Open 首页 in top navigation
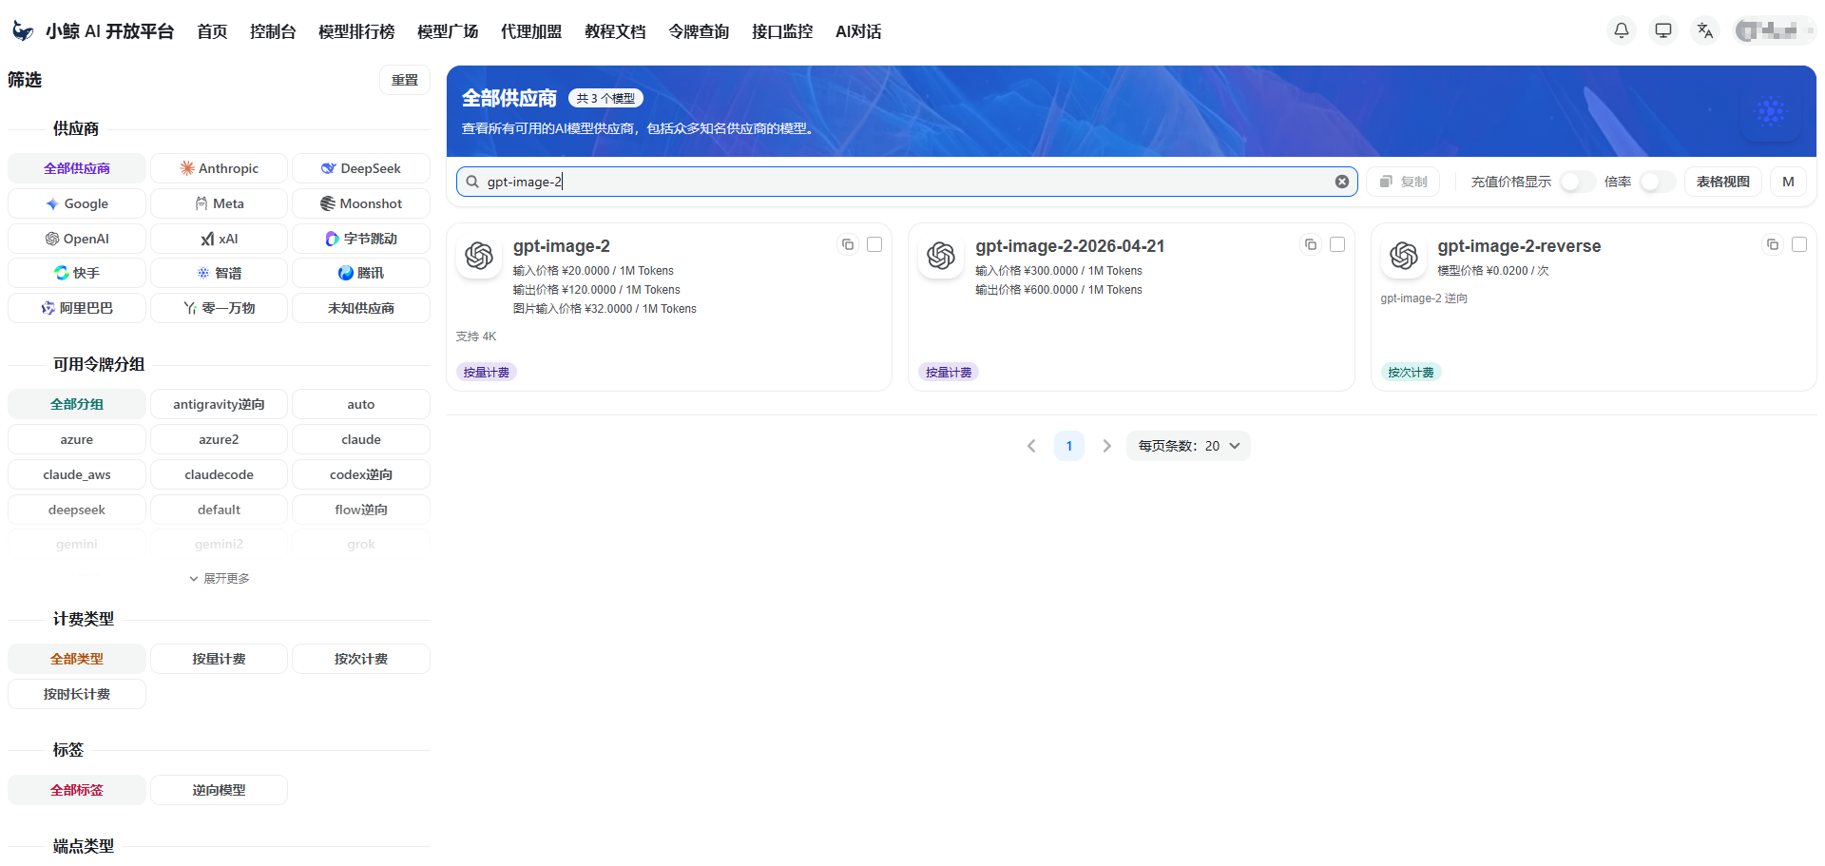The height and width of the screenshot is (866, 1825). [212, 31]
